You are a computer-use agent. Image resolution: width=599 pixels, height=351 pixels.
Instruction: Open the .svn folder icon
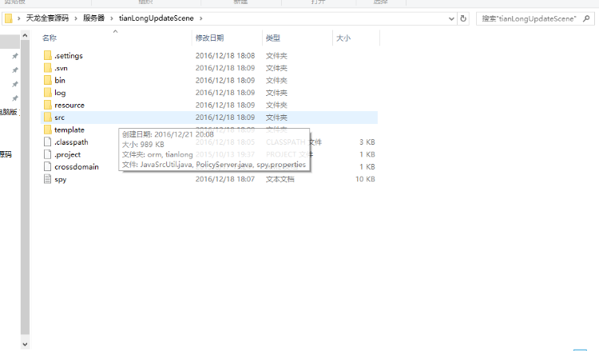click(47, 68)
